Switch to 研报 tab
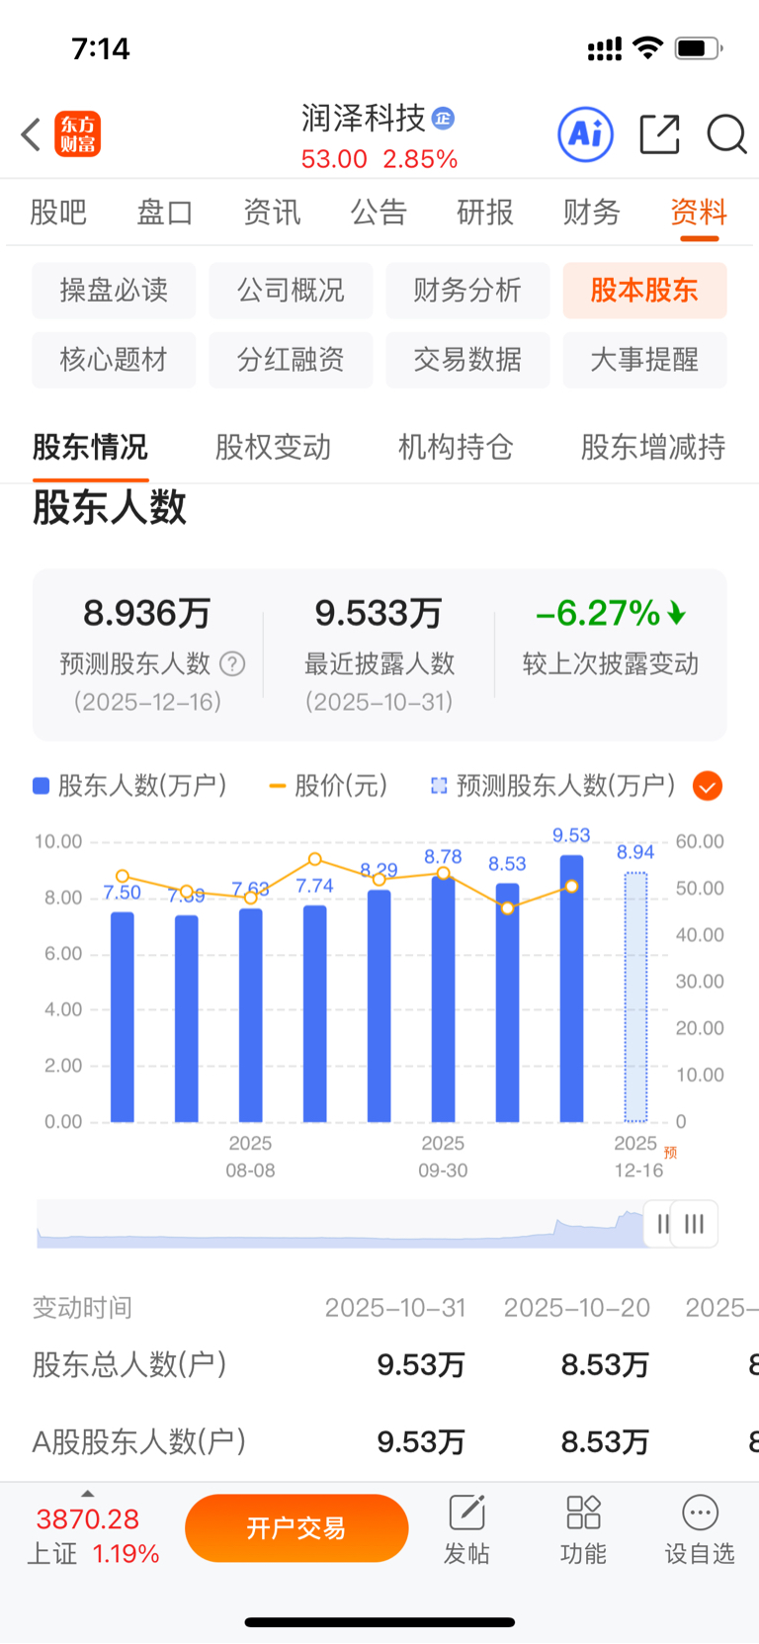 coord(485,212)
